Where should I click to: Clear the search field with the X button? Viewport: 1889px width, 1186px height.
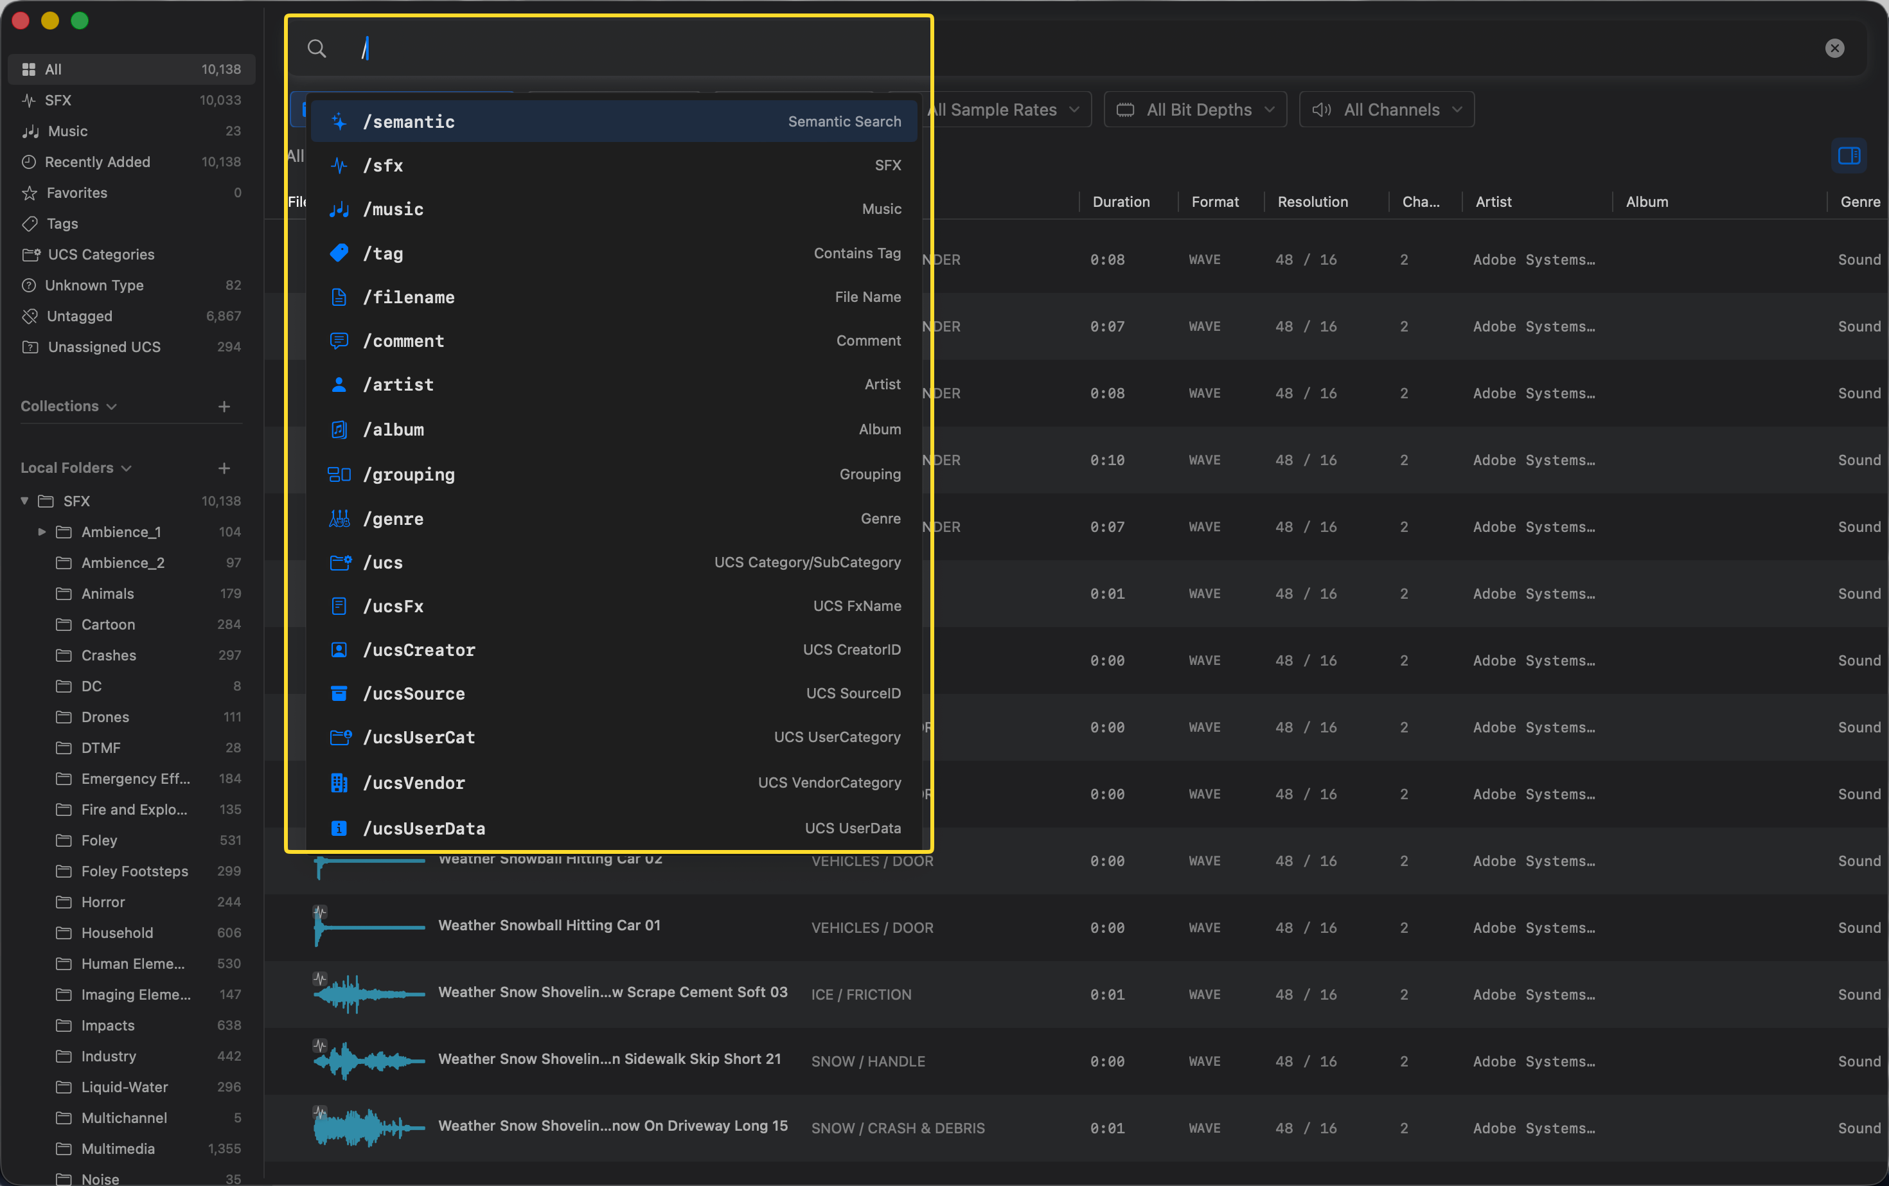coord(1835,49)
